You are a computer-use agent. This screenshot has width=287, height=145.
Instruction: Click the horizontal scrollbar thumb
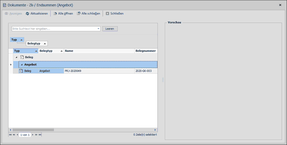point(33,130)
